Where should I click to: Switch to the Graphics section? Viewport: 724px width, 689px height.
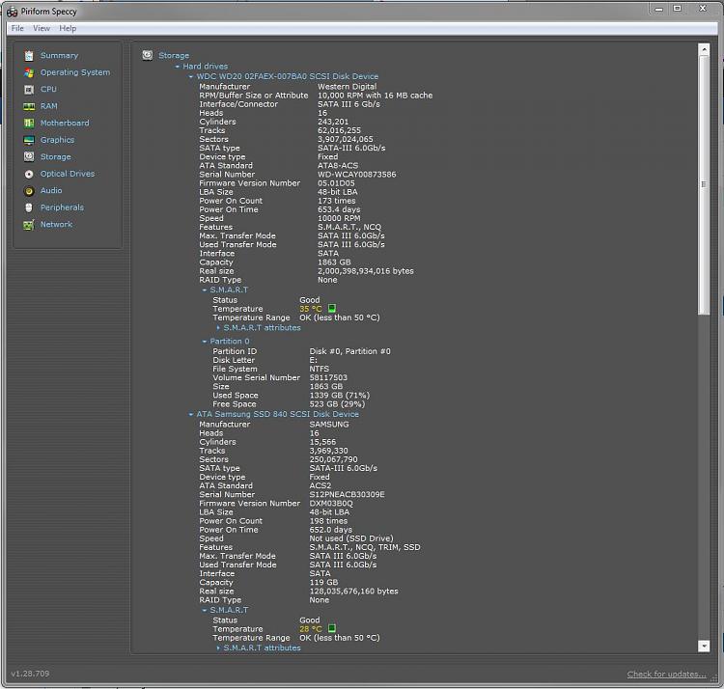pos(57,140)
